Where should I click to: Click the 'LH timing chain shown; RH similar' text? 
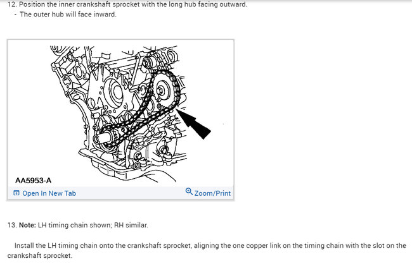(93, 225)
